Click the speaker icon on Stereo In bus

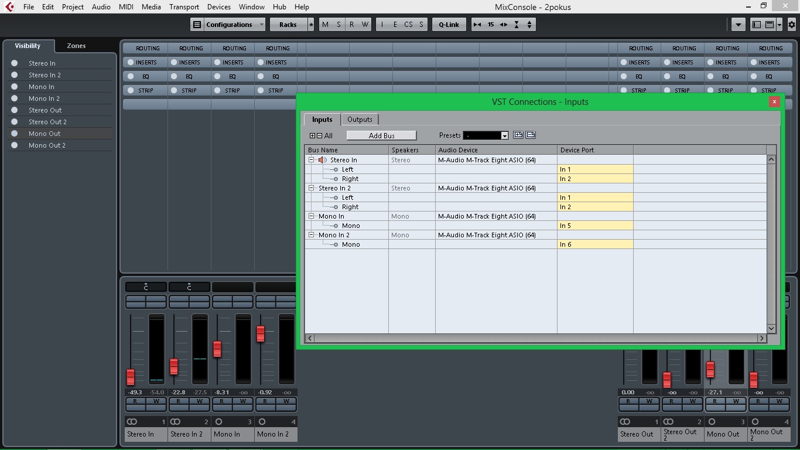point(322,160)
